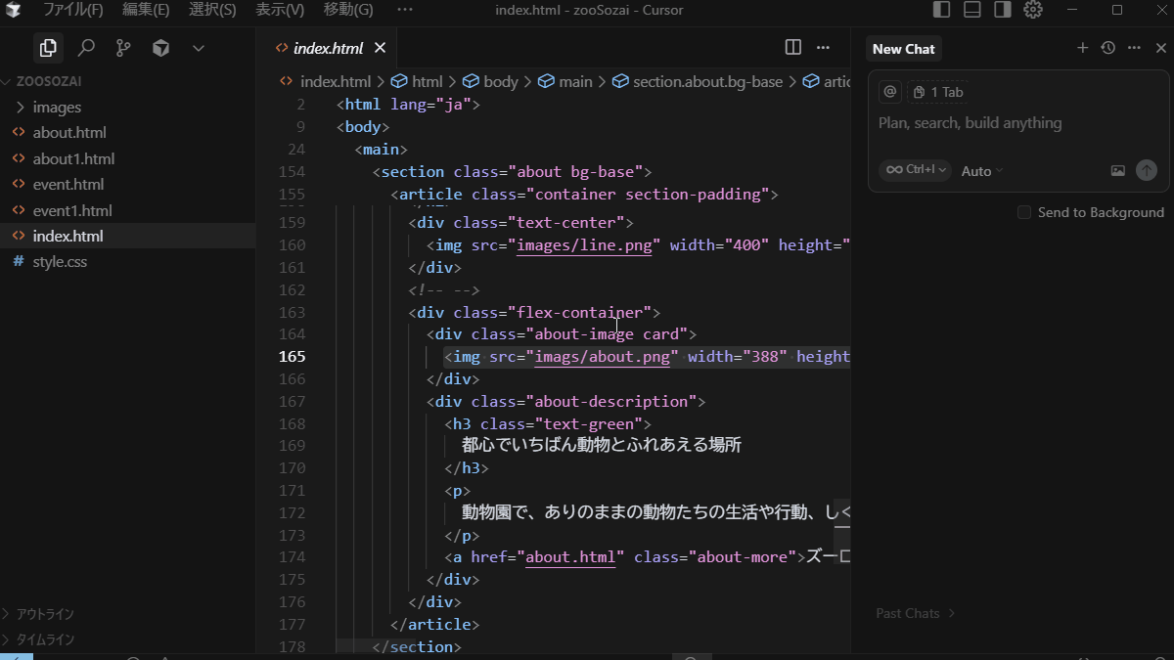
Task: Expand the アウトライン section
Action: click(128, 614)
